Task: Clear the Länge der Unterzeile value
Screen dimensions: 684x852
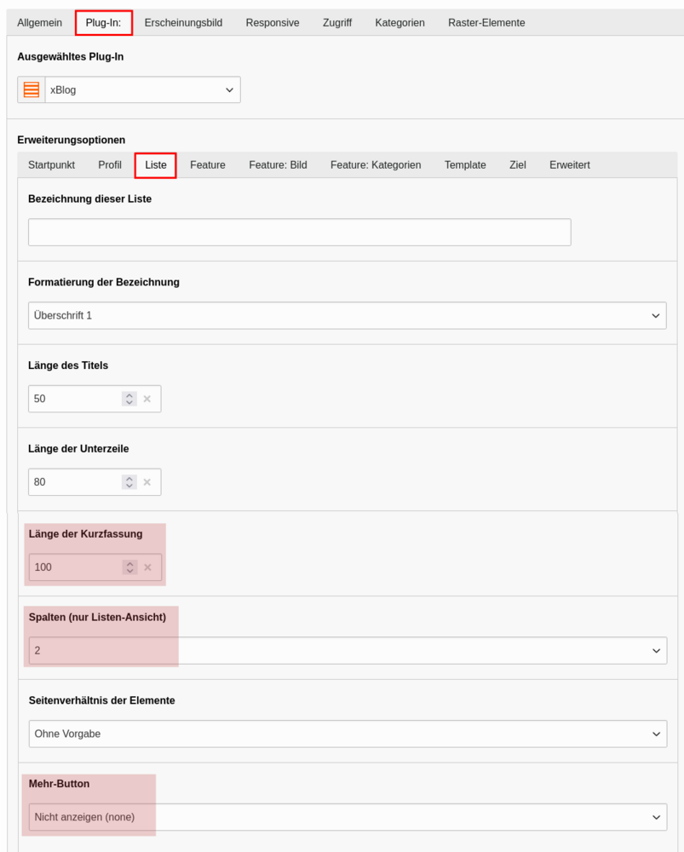Action: pyautogui.click(x=147, y=482)
